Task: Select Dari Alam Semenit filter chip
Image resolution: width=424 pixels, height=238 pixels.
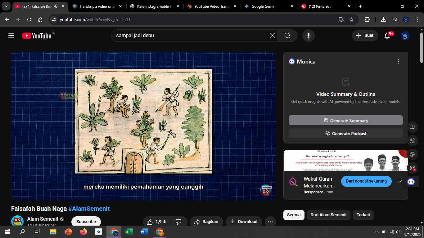Action: point(329,215)
